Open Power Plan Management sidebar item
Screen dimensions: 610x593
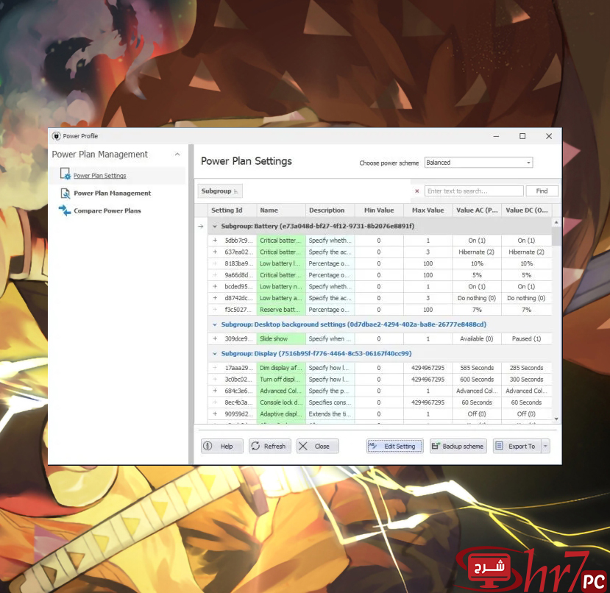click(x=112, y=193)
